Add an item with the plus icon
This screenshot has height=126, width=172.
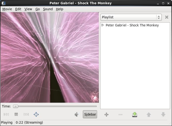coord(106,115)
